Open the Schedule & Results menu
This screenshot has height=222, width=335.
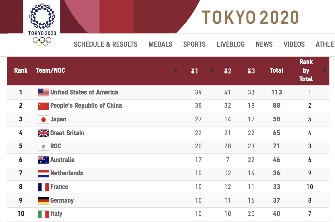pyautogui.click(x=105, y=44)
